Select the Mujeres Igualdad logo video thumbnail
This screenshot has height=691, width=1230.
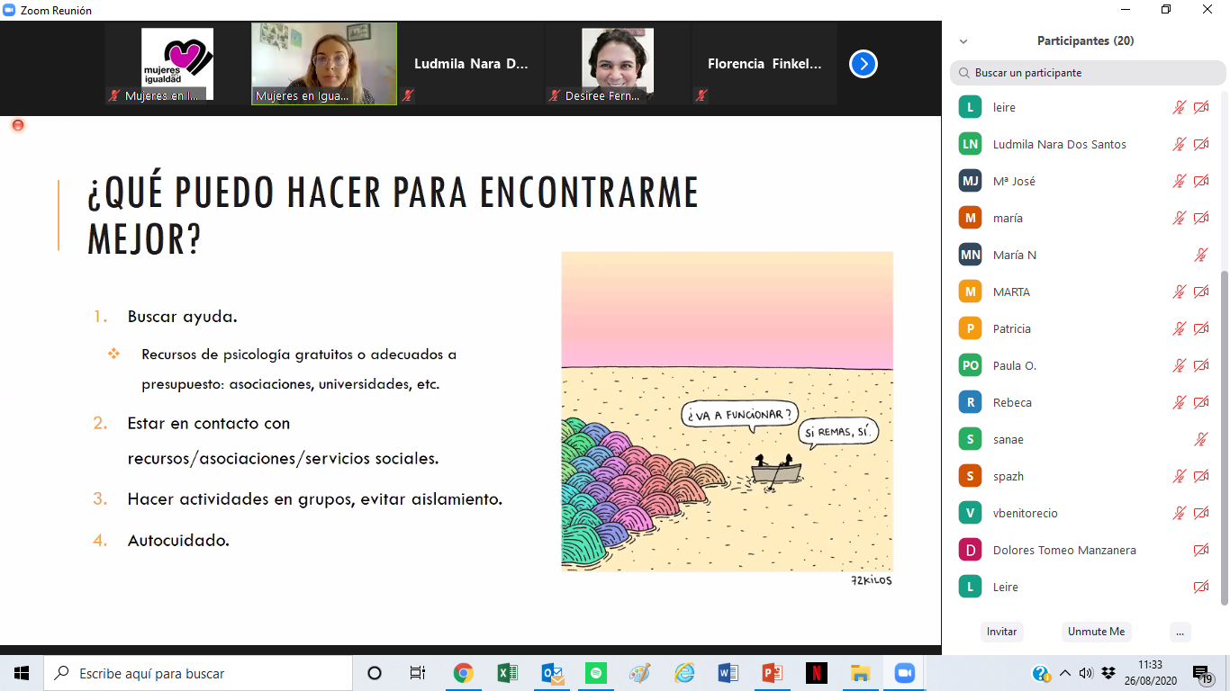click(x=177, y=65)
